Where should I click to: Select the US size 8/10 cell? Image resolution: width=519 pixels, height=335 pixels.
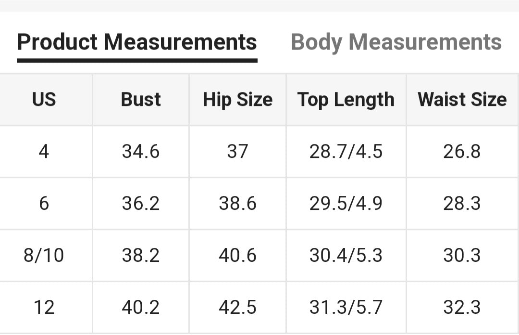tap(44, 255)
